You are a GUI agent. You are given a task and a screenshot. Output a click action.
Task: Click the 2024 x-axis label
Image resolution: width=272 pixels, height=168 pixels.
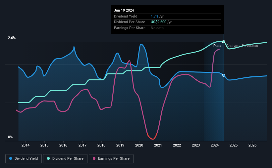[215, 145]
